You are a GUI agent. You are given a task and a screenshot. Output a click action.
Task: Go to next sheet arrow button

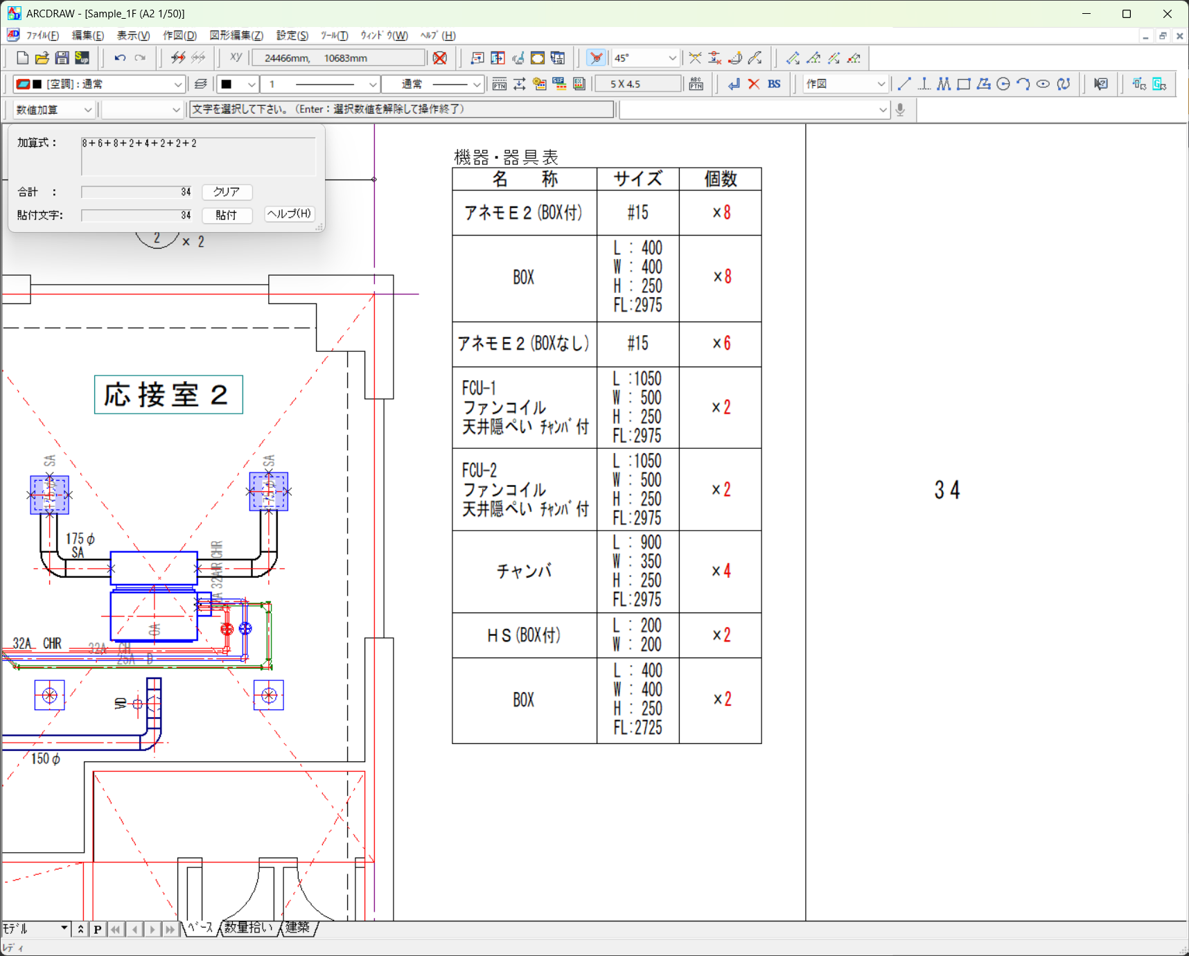(152, 930)
